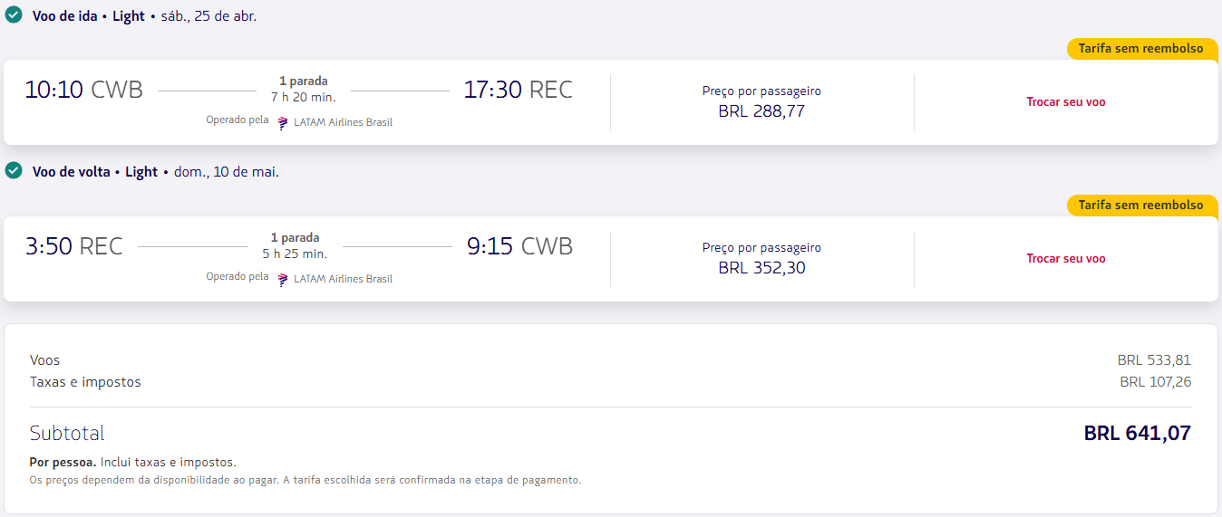This screenshot has width=1222, height=517.
Task: Click Trocar seu voo for return flight
Action: point(1065,259)
